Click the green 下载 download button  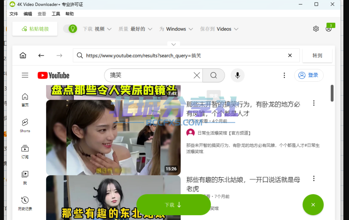click(173, 205)
